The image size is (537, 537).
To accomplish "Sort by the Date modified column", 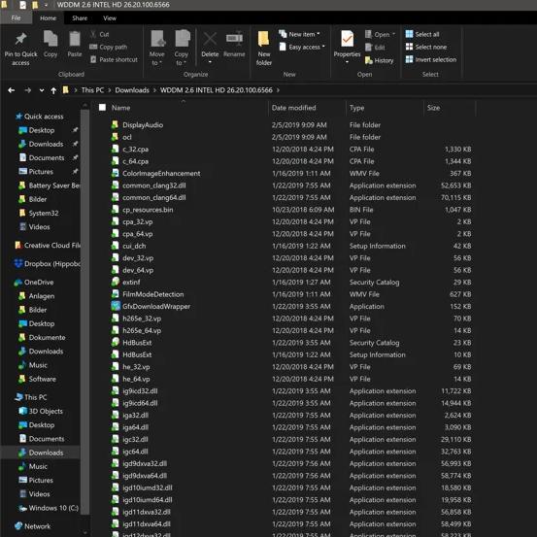I will click(293, 108).
